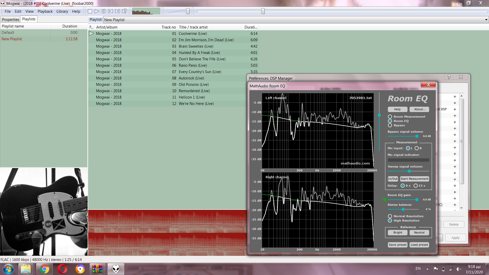489x275 pixels.
Task: Click the Neutral reference button
Action: click(419, 232)
